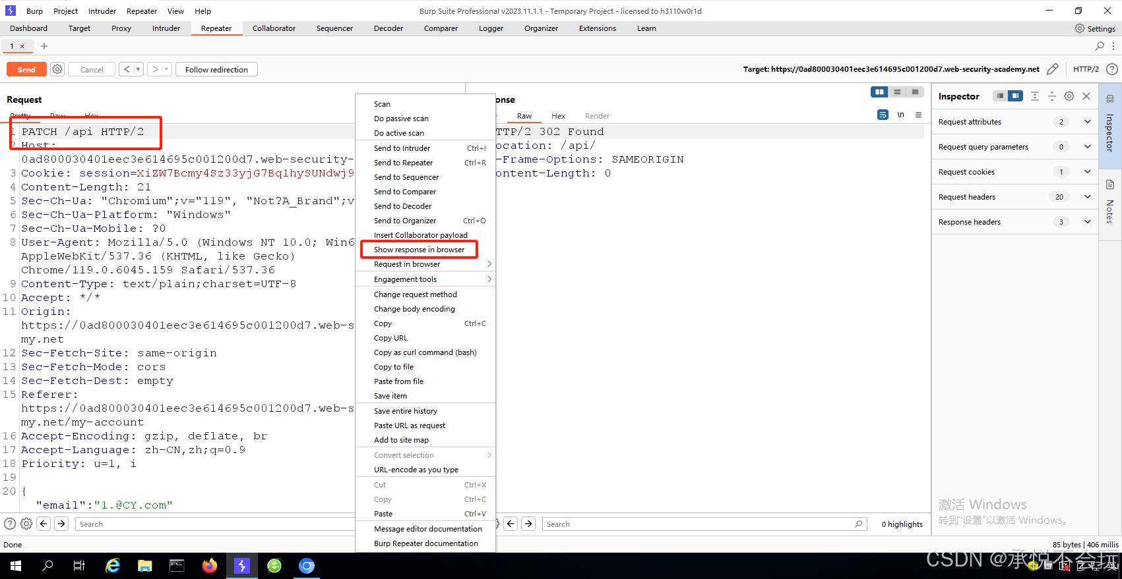Select Copy as curl command (bash)
This screenshot has height=579, width=1122.
tap(425, 352)
